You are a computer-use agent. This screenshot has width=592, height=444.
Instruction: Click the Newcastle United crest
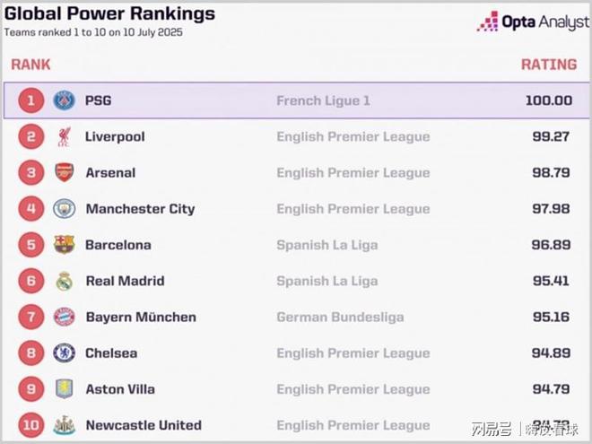pyautogui.click(x=64, y=425)
